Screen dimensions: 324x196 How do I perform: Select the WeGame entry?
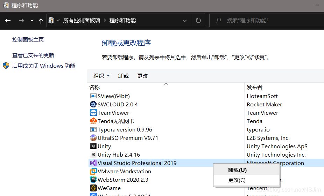tap(109, 188)
